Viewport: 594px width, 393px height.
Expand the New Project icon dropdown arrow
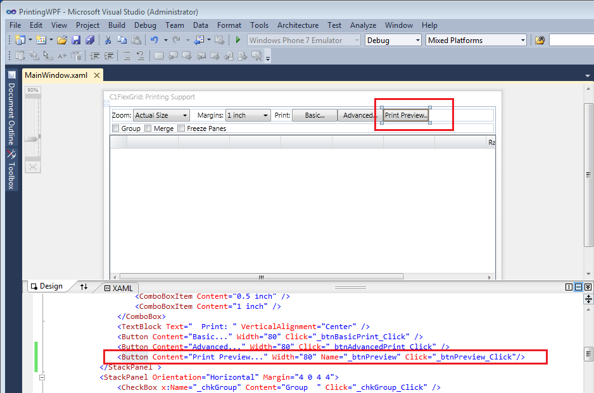pyautogui.click(x=30, y=40)
